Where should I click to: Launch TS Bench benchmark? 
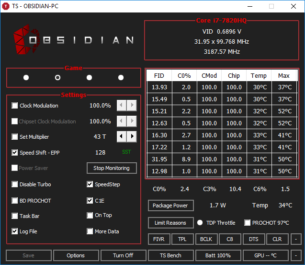pyautogui.click(x=171, y=255)
